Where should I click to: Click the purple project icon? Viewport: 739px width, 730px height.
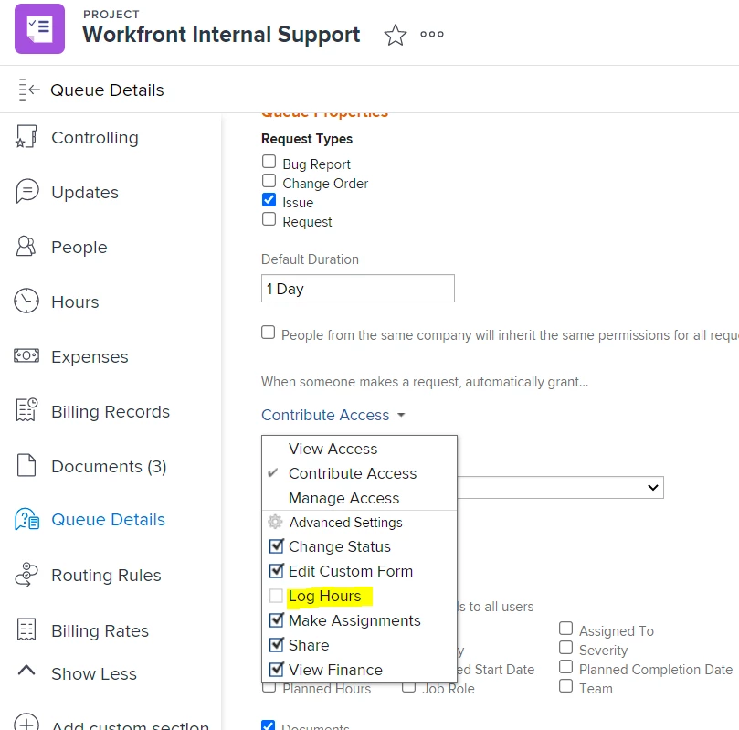point(39,28)
